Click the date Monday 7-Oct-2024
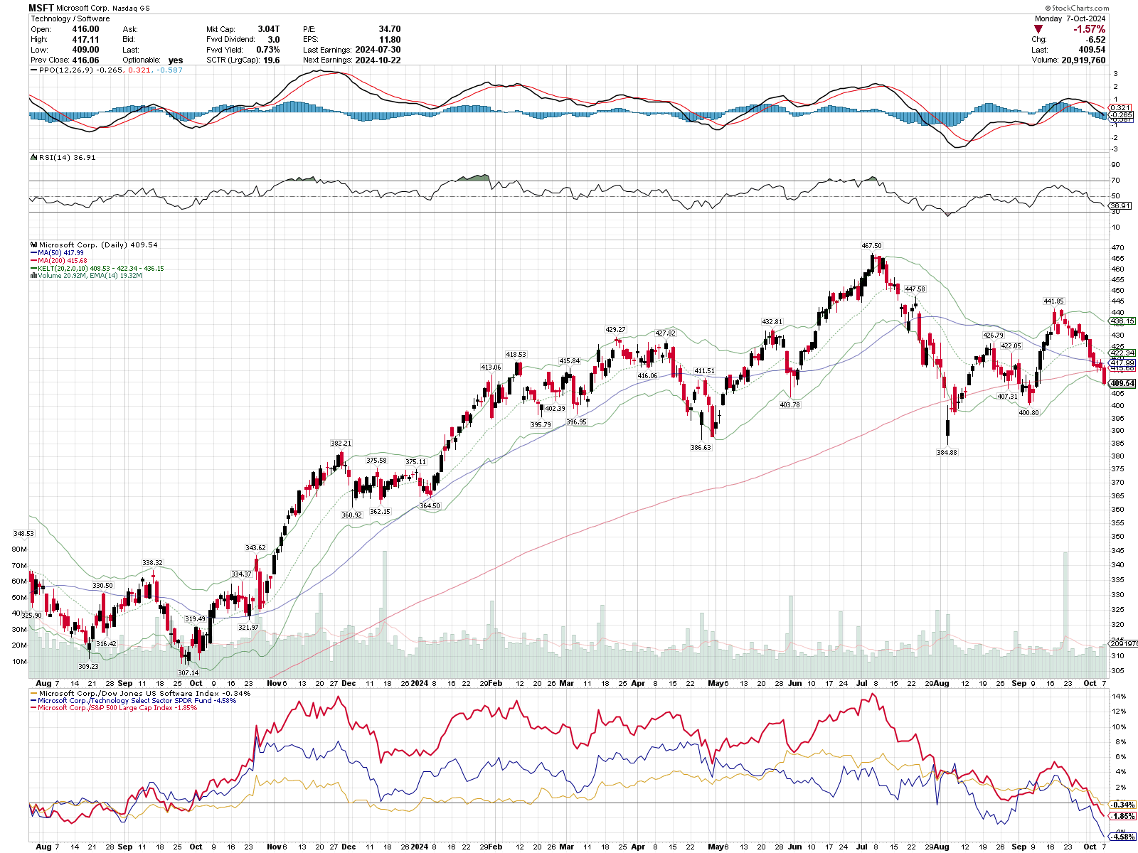Viewport: 1138px width, 853px height. tap(1070, 18)
